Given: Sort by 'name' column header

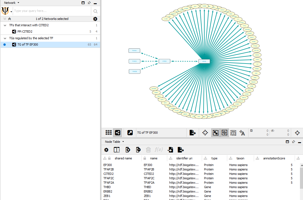Looking at the screenshot, I should [x=154, y=158].
